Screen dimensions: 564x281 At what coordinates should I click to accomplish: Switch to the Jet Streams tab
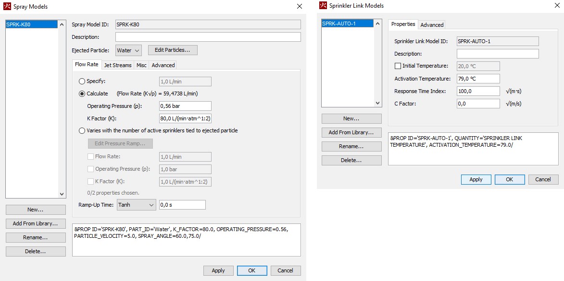coord(117,65)
